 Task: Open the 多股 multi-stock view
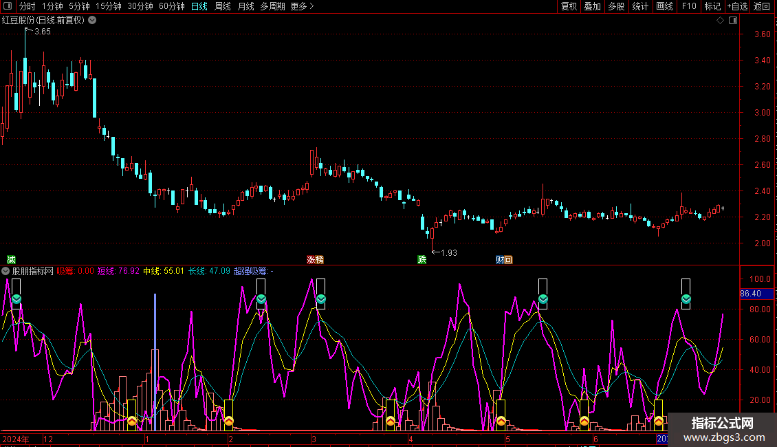(616, 6)
